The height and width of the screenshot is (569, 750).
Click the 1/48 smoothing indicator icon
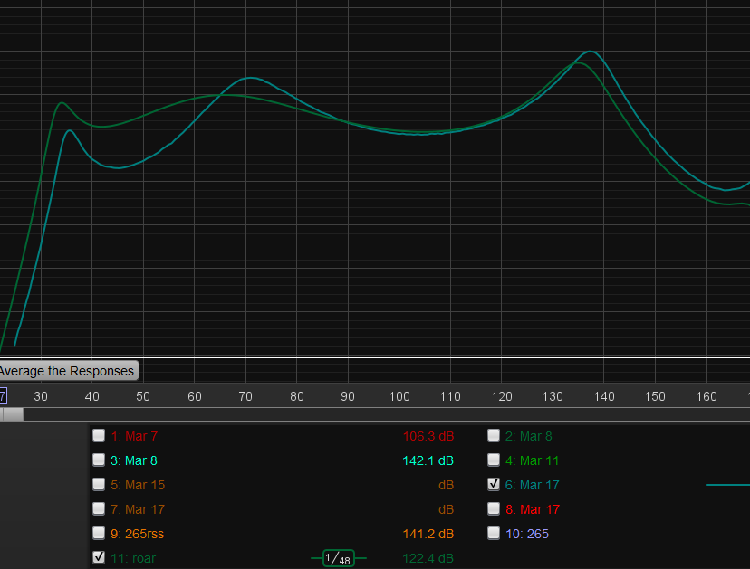[x=339, y=558]
